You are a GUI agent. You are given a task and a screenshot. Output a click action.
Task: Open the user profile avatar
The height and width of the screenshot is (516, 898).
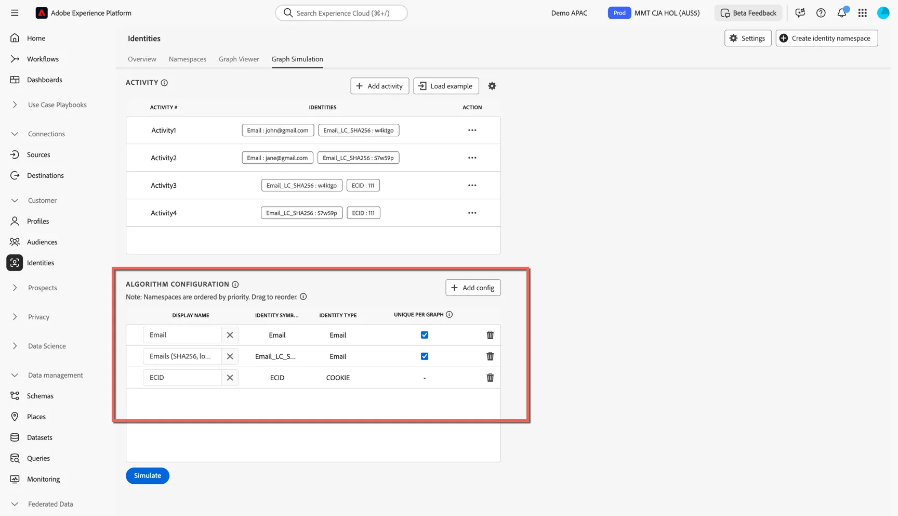tap(883, 13)
